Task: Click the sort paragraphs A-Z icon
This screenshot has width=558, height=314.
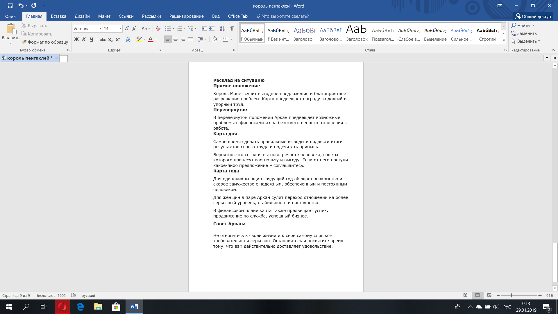Action: coord(222,28)
